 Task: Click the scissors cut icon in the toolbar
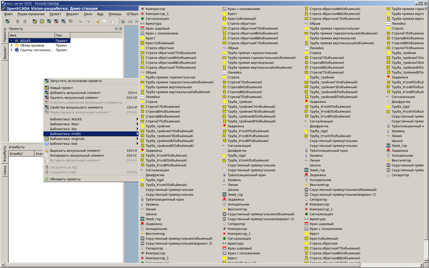coord(98,21)
